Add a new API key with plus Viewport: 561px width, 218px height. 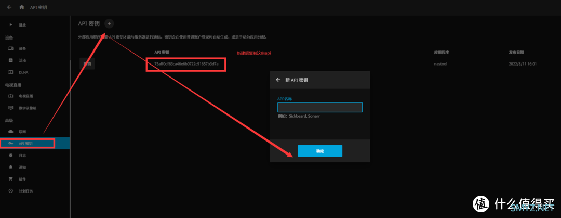[x=109, y=23]
